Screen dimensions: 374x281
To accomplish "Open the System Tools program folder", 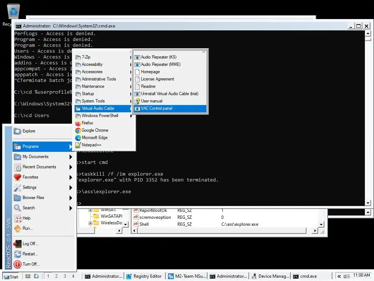I will coord(103,101).
